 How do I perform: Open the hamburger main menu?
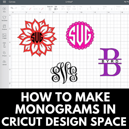tap(4, 2)
